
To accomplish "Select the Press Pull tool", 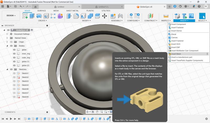I will click(x=69, y=16).
